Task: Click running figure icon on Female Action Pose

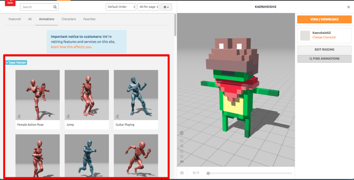Action: pyautogui.click(x=19, y=117)
